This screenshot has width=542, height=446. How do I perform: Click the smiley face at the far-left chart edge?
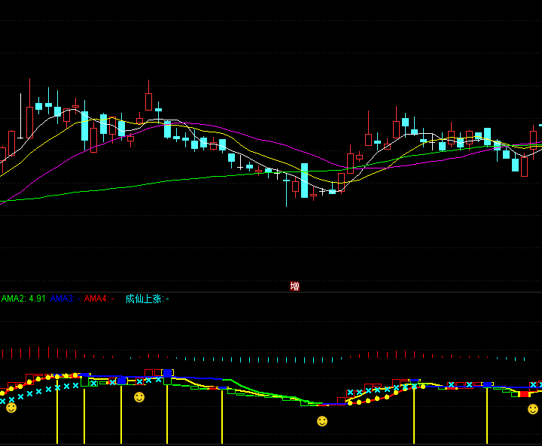pos(11,408)
